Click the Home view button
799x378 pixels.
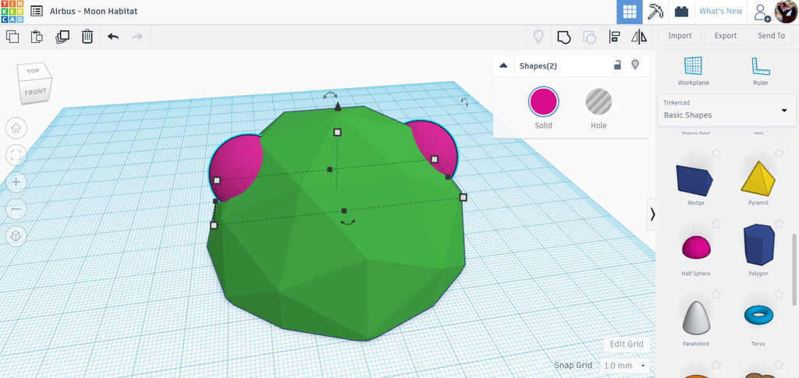pyautogui.click(x=16, y=128)
